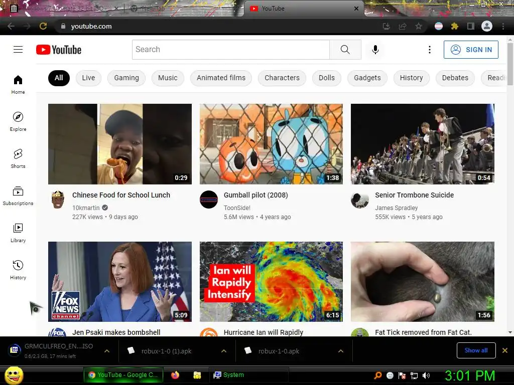The width and height of the screenshot is (514, 385).
Task: Close the downloads bar
Action: (505, 350)
